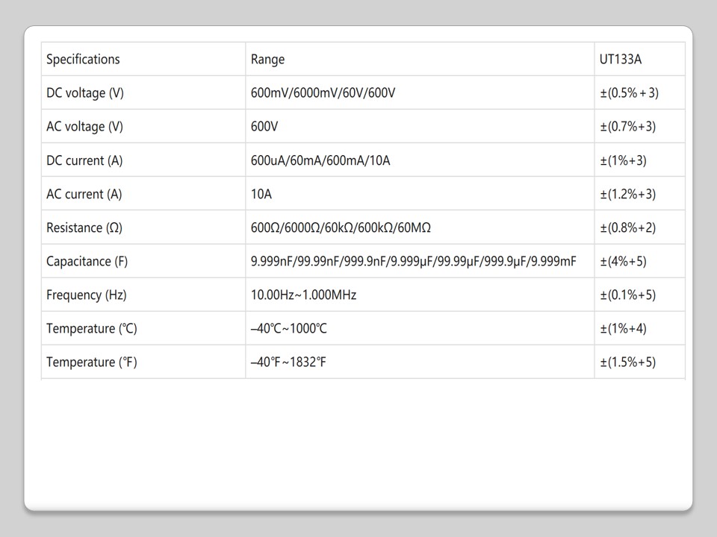Select the resistance range 600Ω/6000Ω/60kΩ cell
The width and height of the screenshot is (717, 537).
click(341, 227)
